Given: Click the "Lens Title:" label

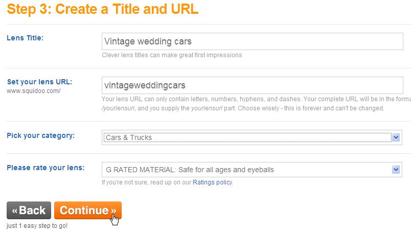Looking at the screenshot, I should [25, 37].
